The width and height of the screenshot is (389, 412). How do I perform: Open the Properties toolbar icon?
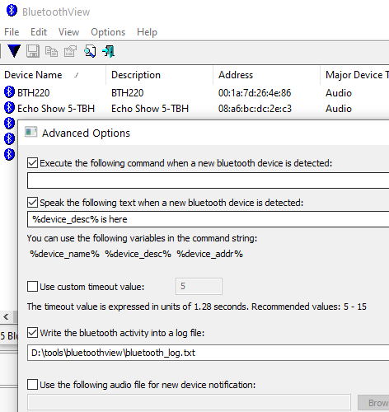tap(70, 51)
